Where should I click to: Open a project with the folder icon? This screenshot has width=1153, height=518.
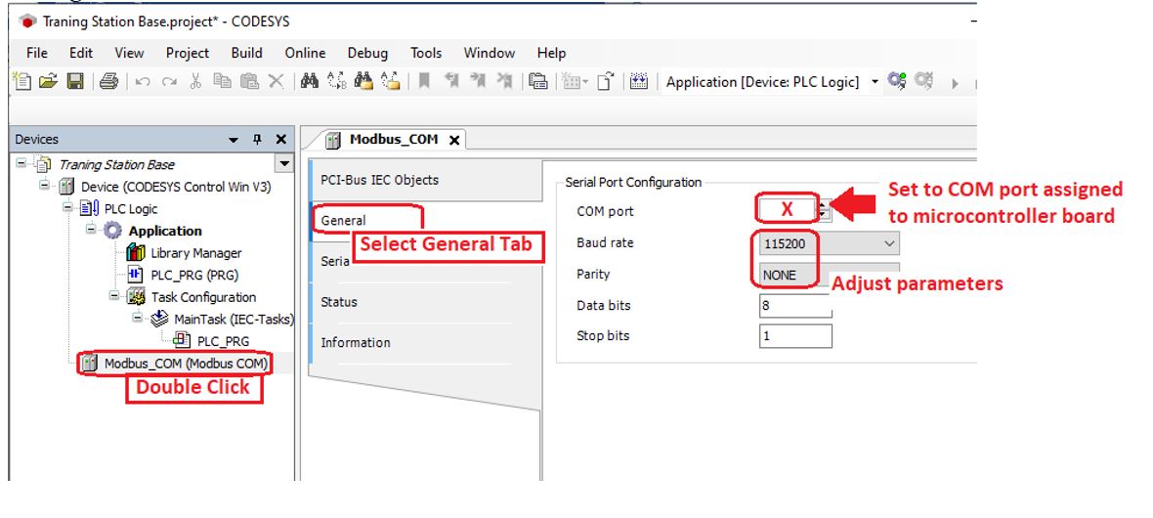tap(50, 83)
